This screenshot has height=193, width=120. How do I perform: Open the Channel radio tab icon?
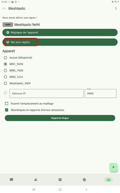(84, 180)
